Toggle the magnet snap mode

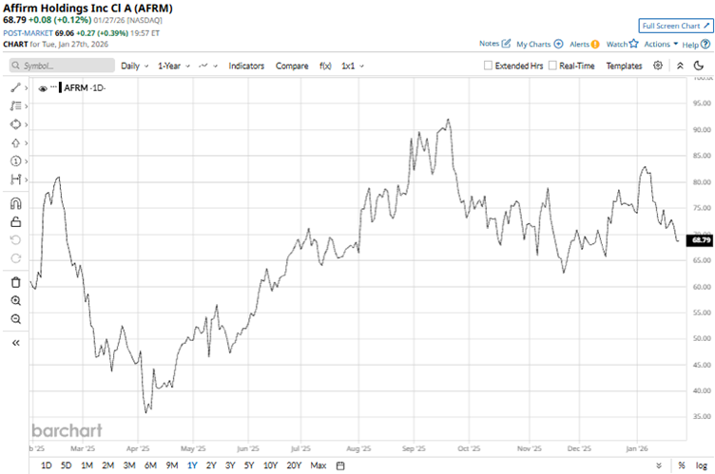pos(15,203)
